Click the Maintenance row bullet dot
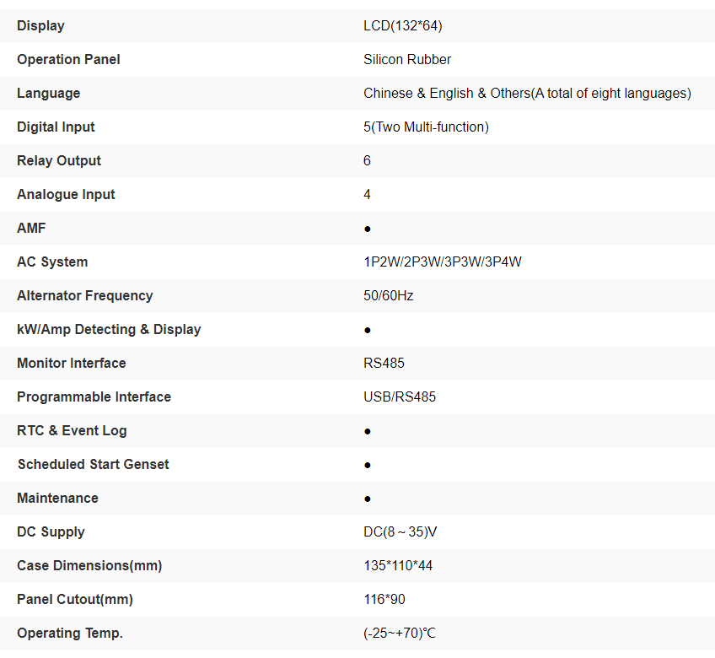The height and width of the screenshot is (658, 715). coord(368,499)
